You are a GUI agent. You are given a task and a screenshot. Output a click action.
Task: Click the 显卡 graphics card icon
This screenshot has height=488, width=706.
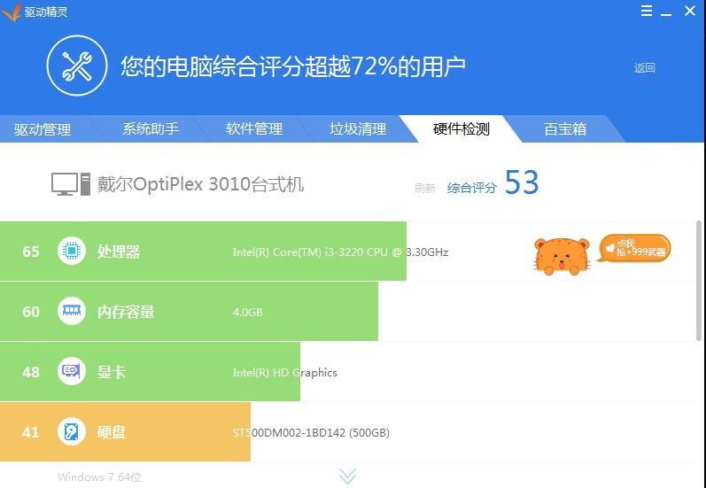pyautogui.click(x=72, y=371)
